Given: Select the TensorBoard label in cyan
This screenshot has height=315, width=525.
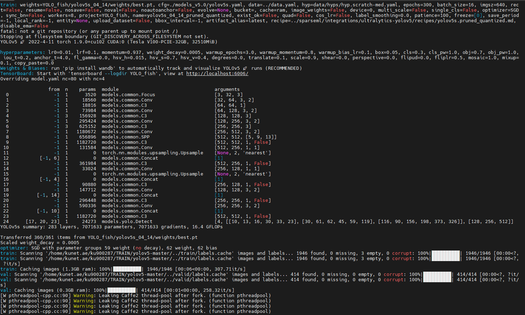Looking at the screenshot, I should coord(14,73).
